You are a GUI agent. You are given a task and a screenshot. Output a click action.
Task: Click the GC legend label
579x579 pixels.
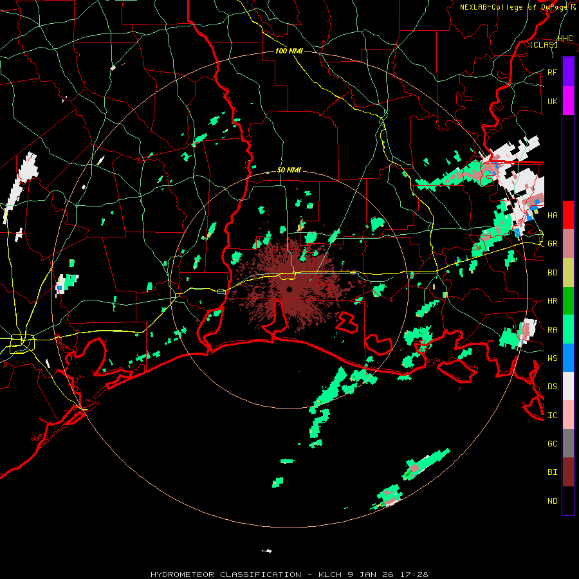click(552, 444)
